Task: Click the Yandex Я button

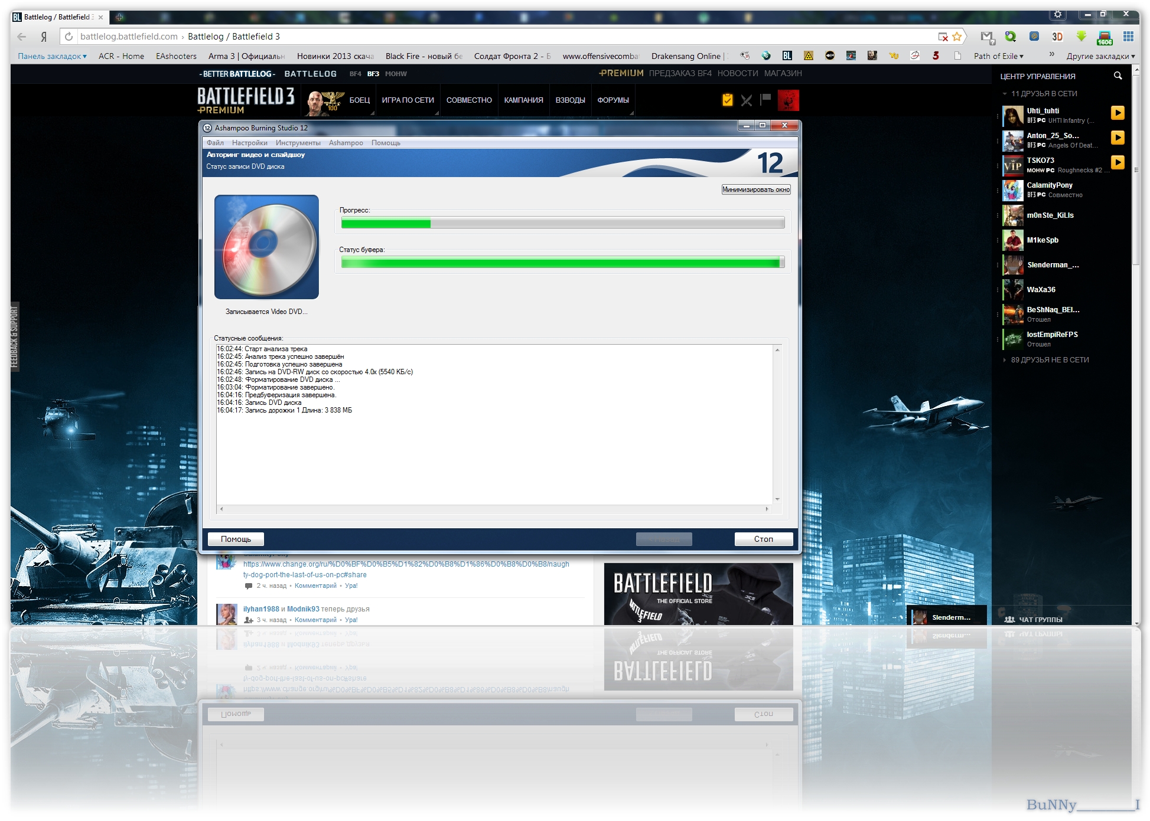Action: [44, 37]
